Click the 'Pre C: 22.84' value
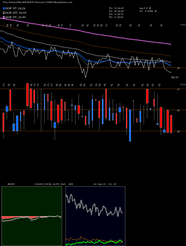Image resolution: width=186 pixels, height=246 pixels. point(116,17)
